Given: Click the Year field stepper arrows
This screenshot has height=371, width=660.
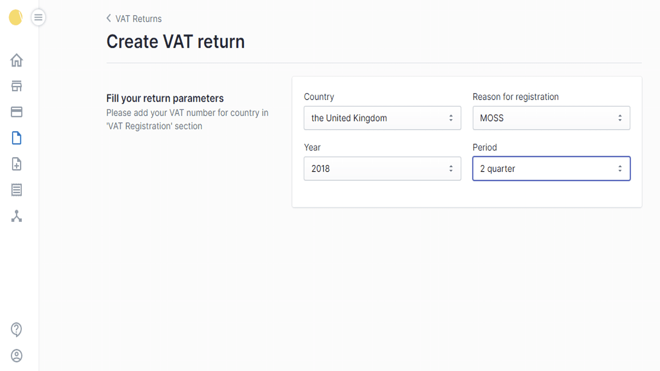Looking at the screenshot, I should 451,169.
